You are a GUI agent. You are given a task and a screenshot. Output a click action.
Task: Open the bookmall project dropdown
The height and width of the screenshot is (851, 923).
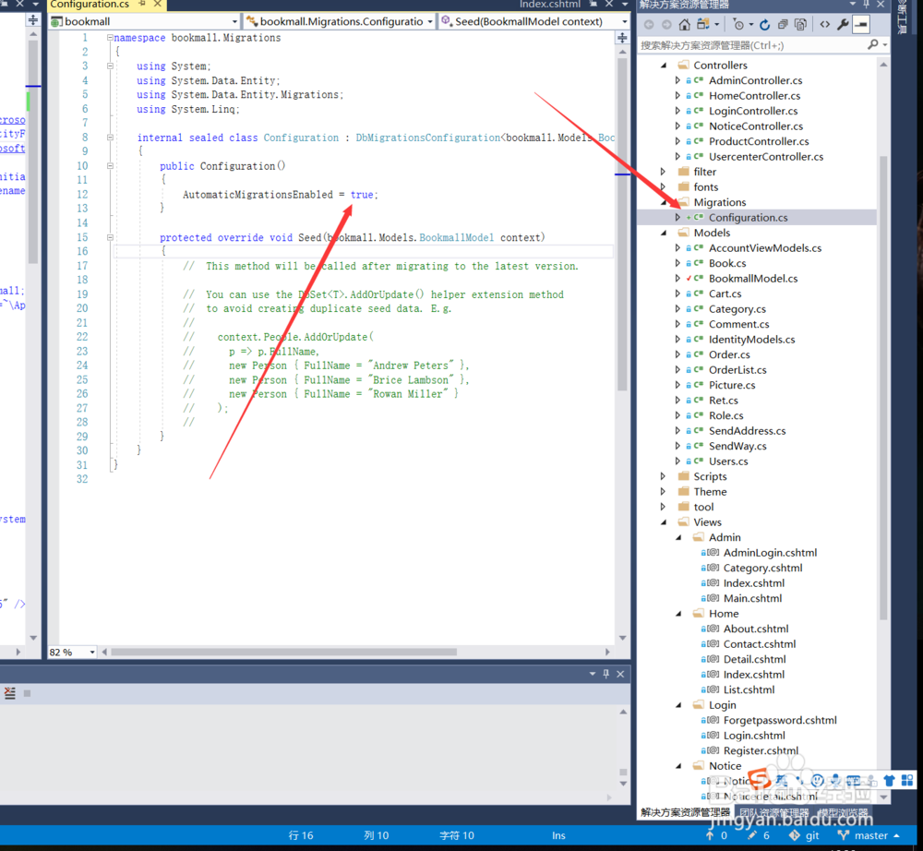(x=234, y=22)
